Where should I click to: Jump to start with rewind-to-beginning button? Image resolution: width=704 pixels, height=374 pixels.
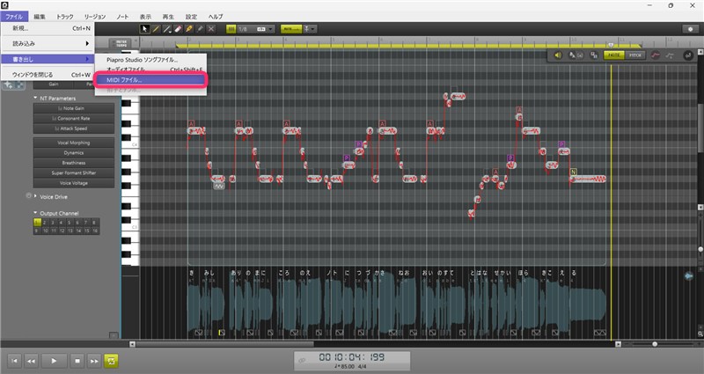14,361
